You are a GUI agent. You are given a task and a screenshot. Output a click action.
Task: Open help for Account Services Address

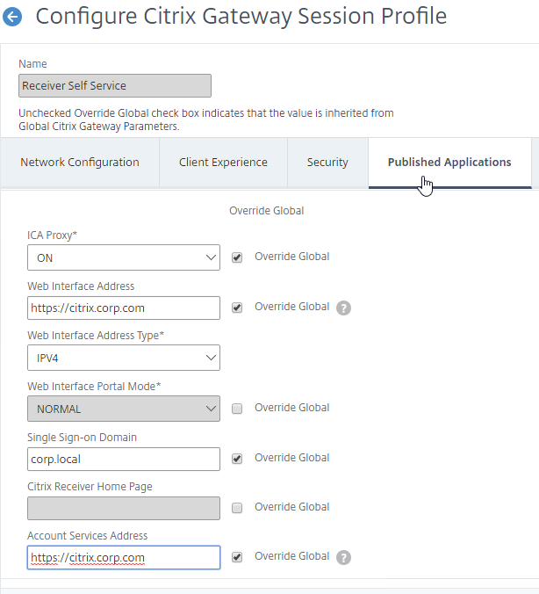[x=344, y=558]
